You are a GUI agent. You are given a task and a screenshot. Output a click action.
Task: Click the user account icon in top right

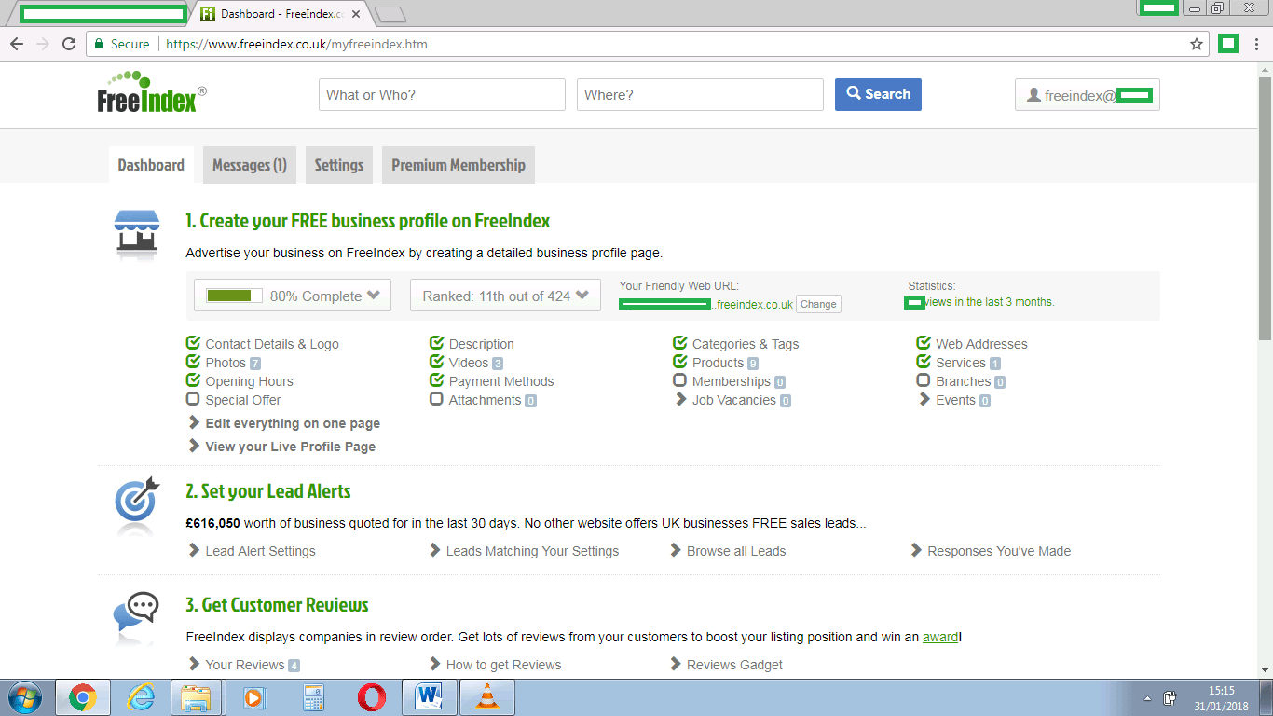[1036, 94]
